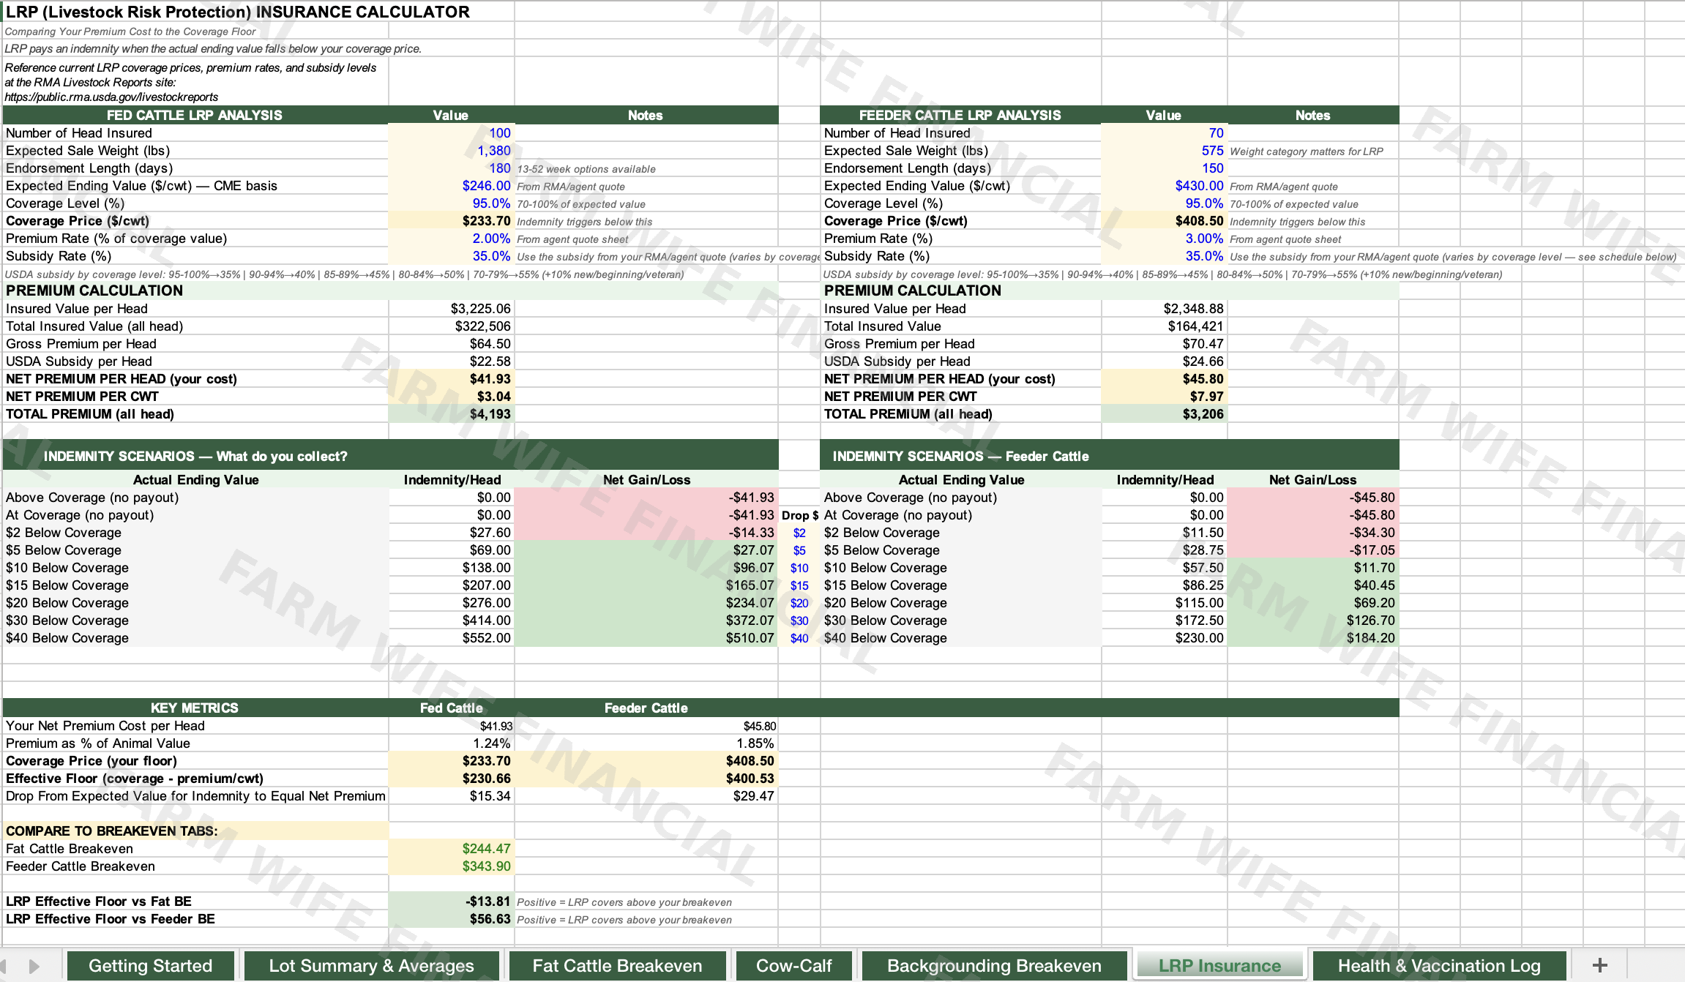The height and width of the screenshot is (982, 1685).
Task: Select Fed insured value per head $3,225.06
Action: (x=452, y=309)
